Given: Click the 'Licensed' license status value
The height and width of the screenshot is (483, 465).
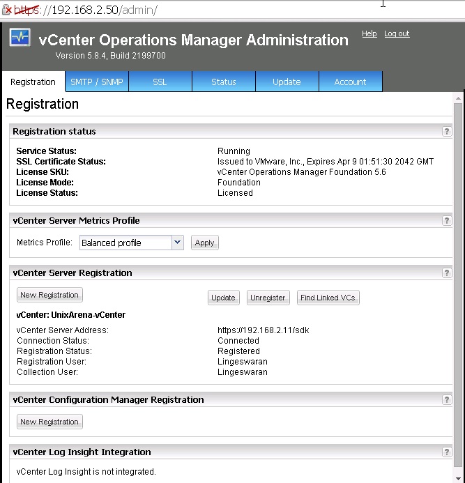Looking at the screenshot, I should (x=235, y=193).
